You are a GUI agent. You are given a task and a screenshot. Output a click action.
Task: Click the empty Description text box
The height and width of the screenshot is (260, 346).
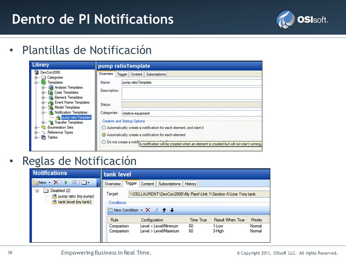(x=192, y=94)
